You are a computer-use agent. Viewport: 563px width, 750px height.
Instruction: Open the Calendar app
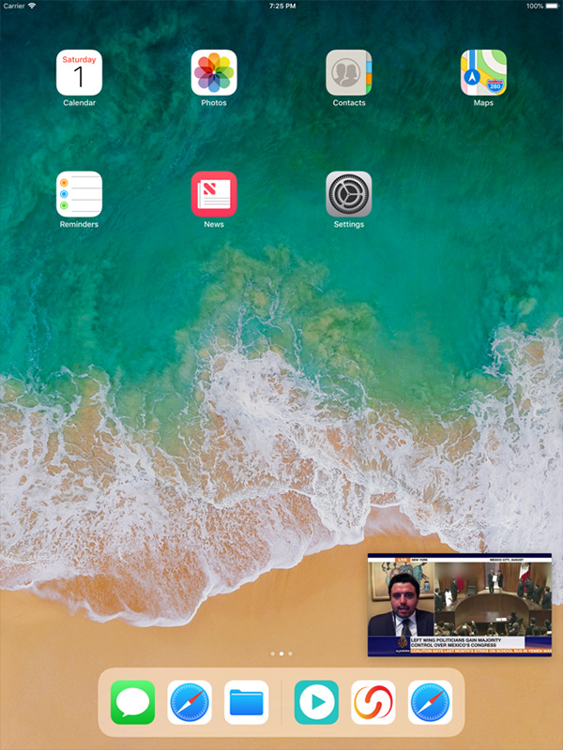79,72
